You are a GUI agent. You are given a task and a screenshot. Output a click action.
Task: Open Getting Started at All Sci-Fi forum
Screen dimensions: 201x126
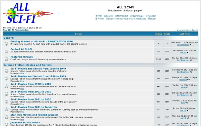[42, 42]
